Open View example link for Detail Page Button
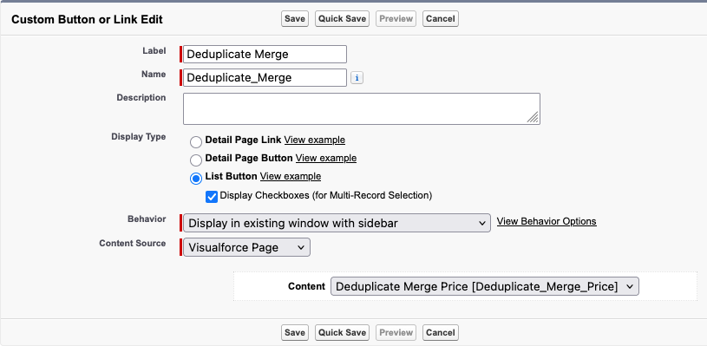707x346 pixels. [x=326, y=158]
